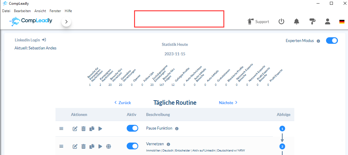Image resolution: width=348 pixels, height=155 pixels.
Task: Run the Vernetzen action with play icon
Action: point(100,146)
